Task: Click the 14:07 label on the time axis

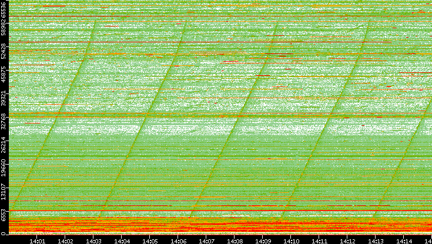Action: 206,241
